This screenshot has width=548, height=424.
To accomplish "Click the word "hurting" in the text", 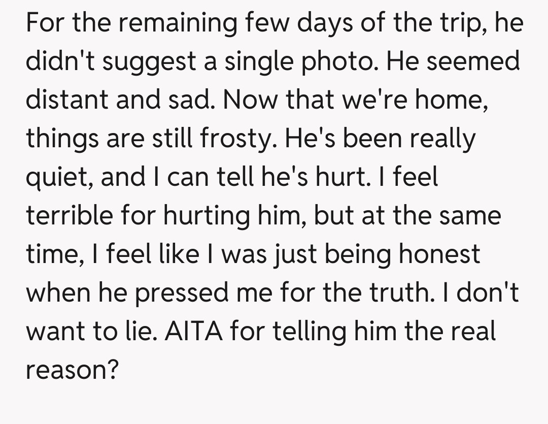I will tap(207, 216).
